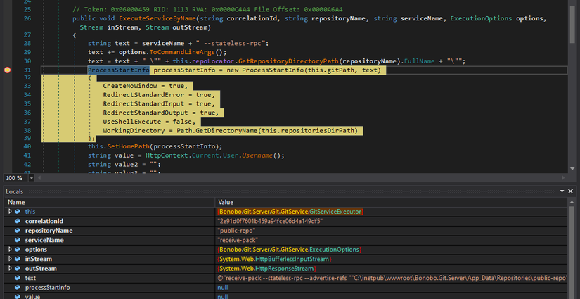Click the serviceName variable icon

pos(18,240)
